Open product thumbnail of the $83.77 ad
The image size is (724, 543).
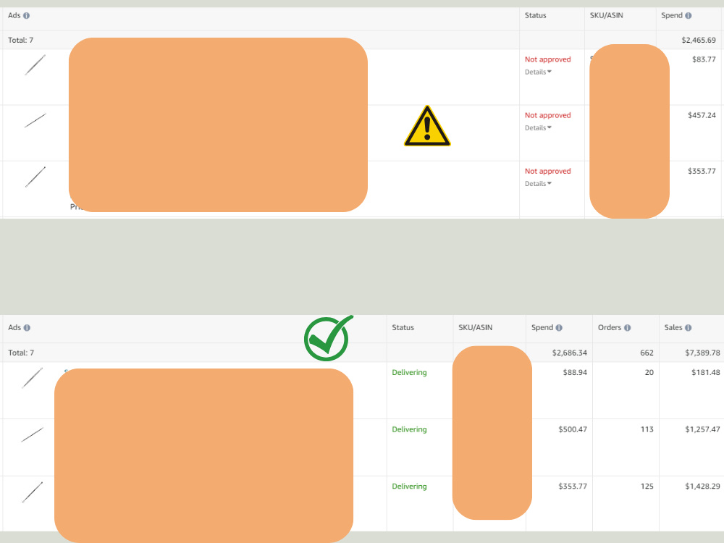[35, 65]
